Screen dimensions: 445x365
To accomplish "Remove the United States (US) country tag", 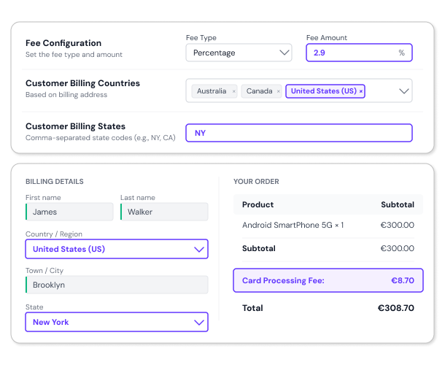I will [x=360, y=91].
